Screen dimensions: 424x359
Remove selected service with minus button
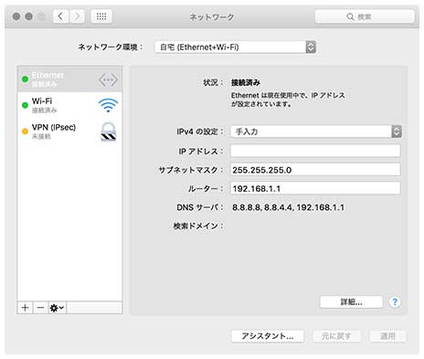click(x=40, y=308)
